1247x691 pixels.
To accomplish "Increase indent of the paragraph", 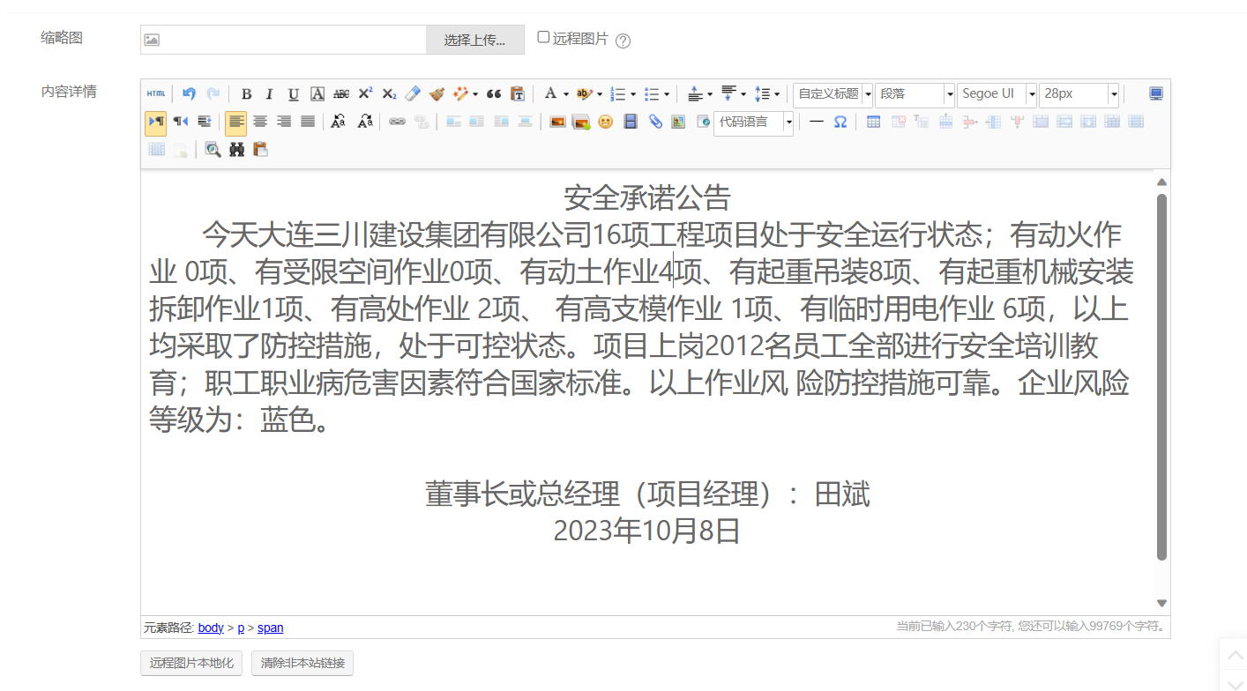I will coord(204,122).
